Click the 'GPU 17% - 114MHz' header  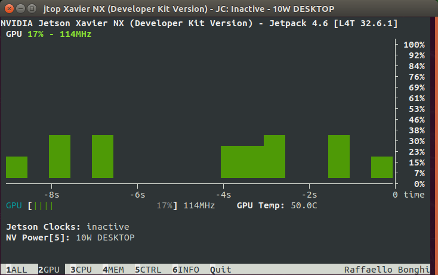pyautogui.click(x=48, y=35)
